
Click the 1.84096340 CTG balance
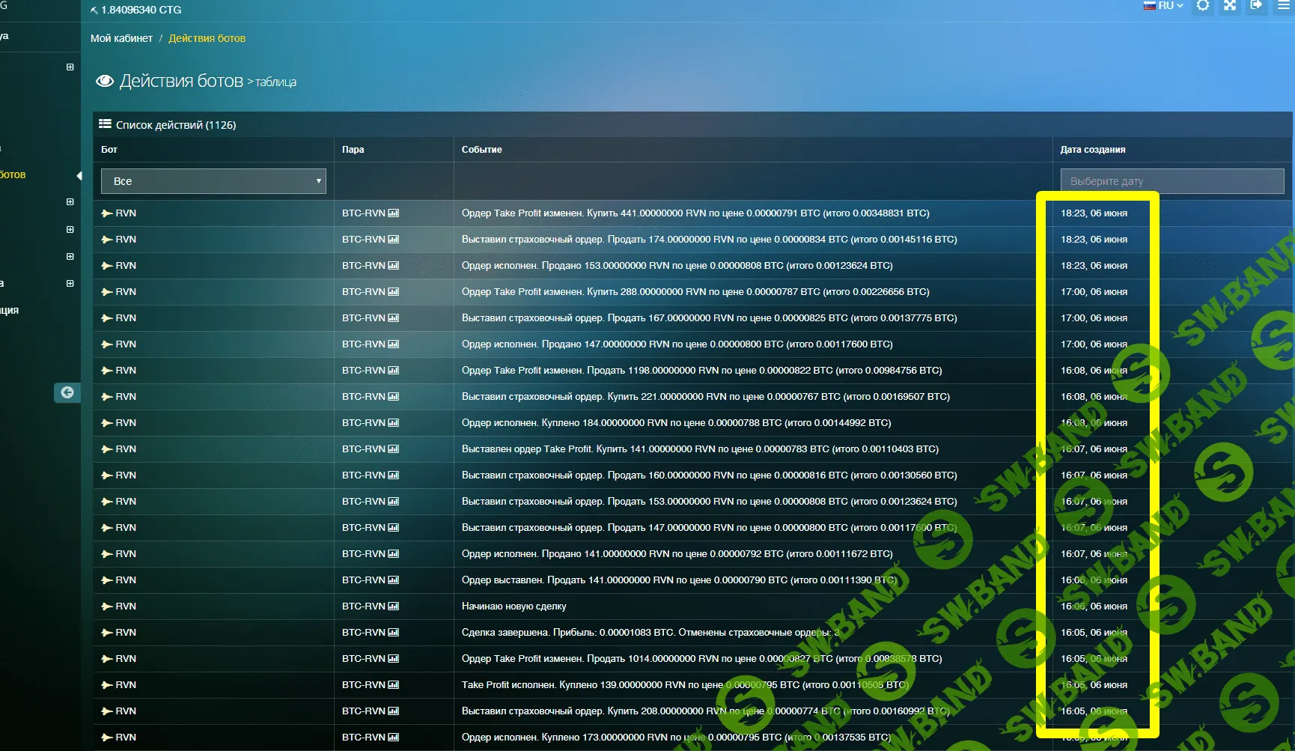(x=140, y=10)
